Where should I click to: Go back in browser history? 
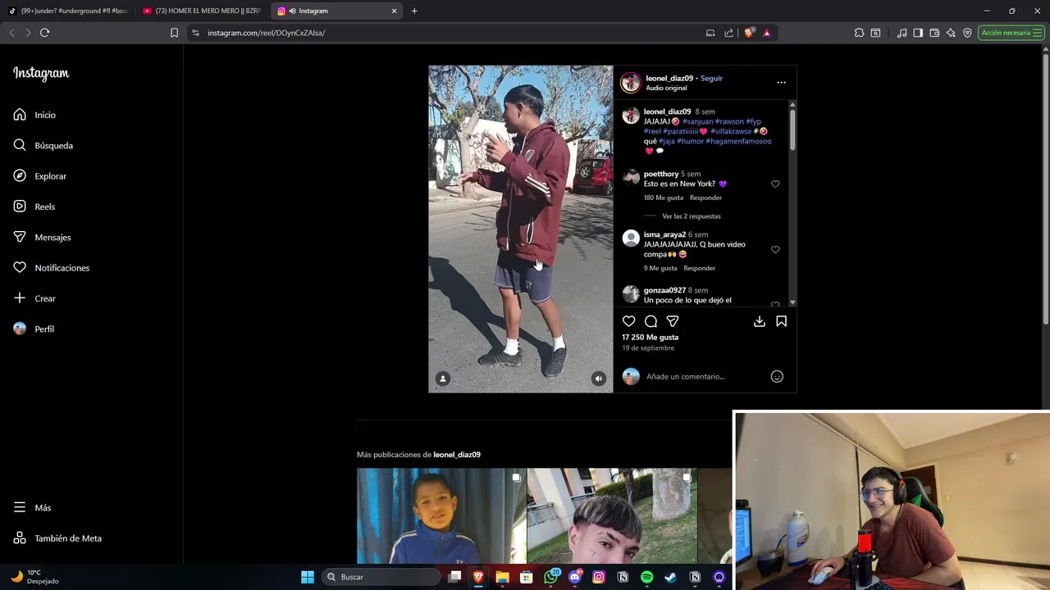coord(11,33)
